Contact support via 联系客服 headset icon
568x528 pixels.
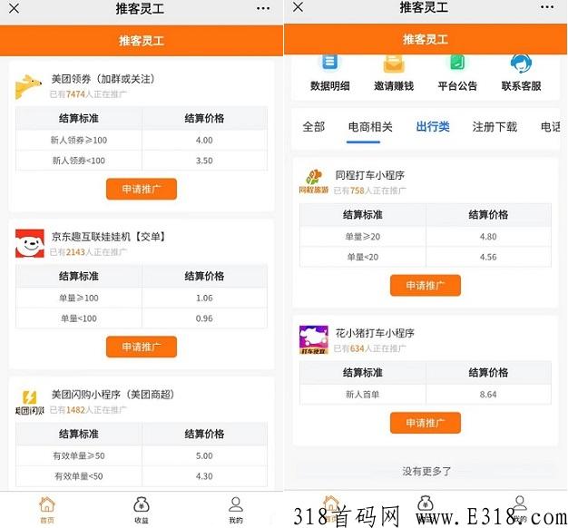click(x=521, y=64)
